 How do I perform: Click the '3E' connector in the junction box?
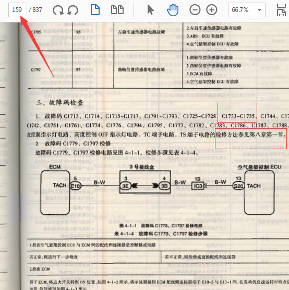click(x=125, y=186)
